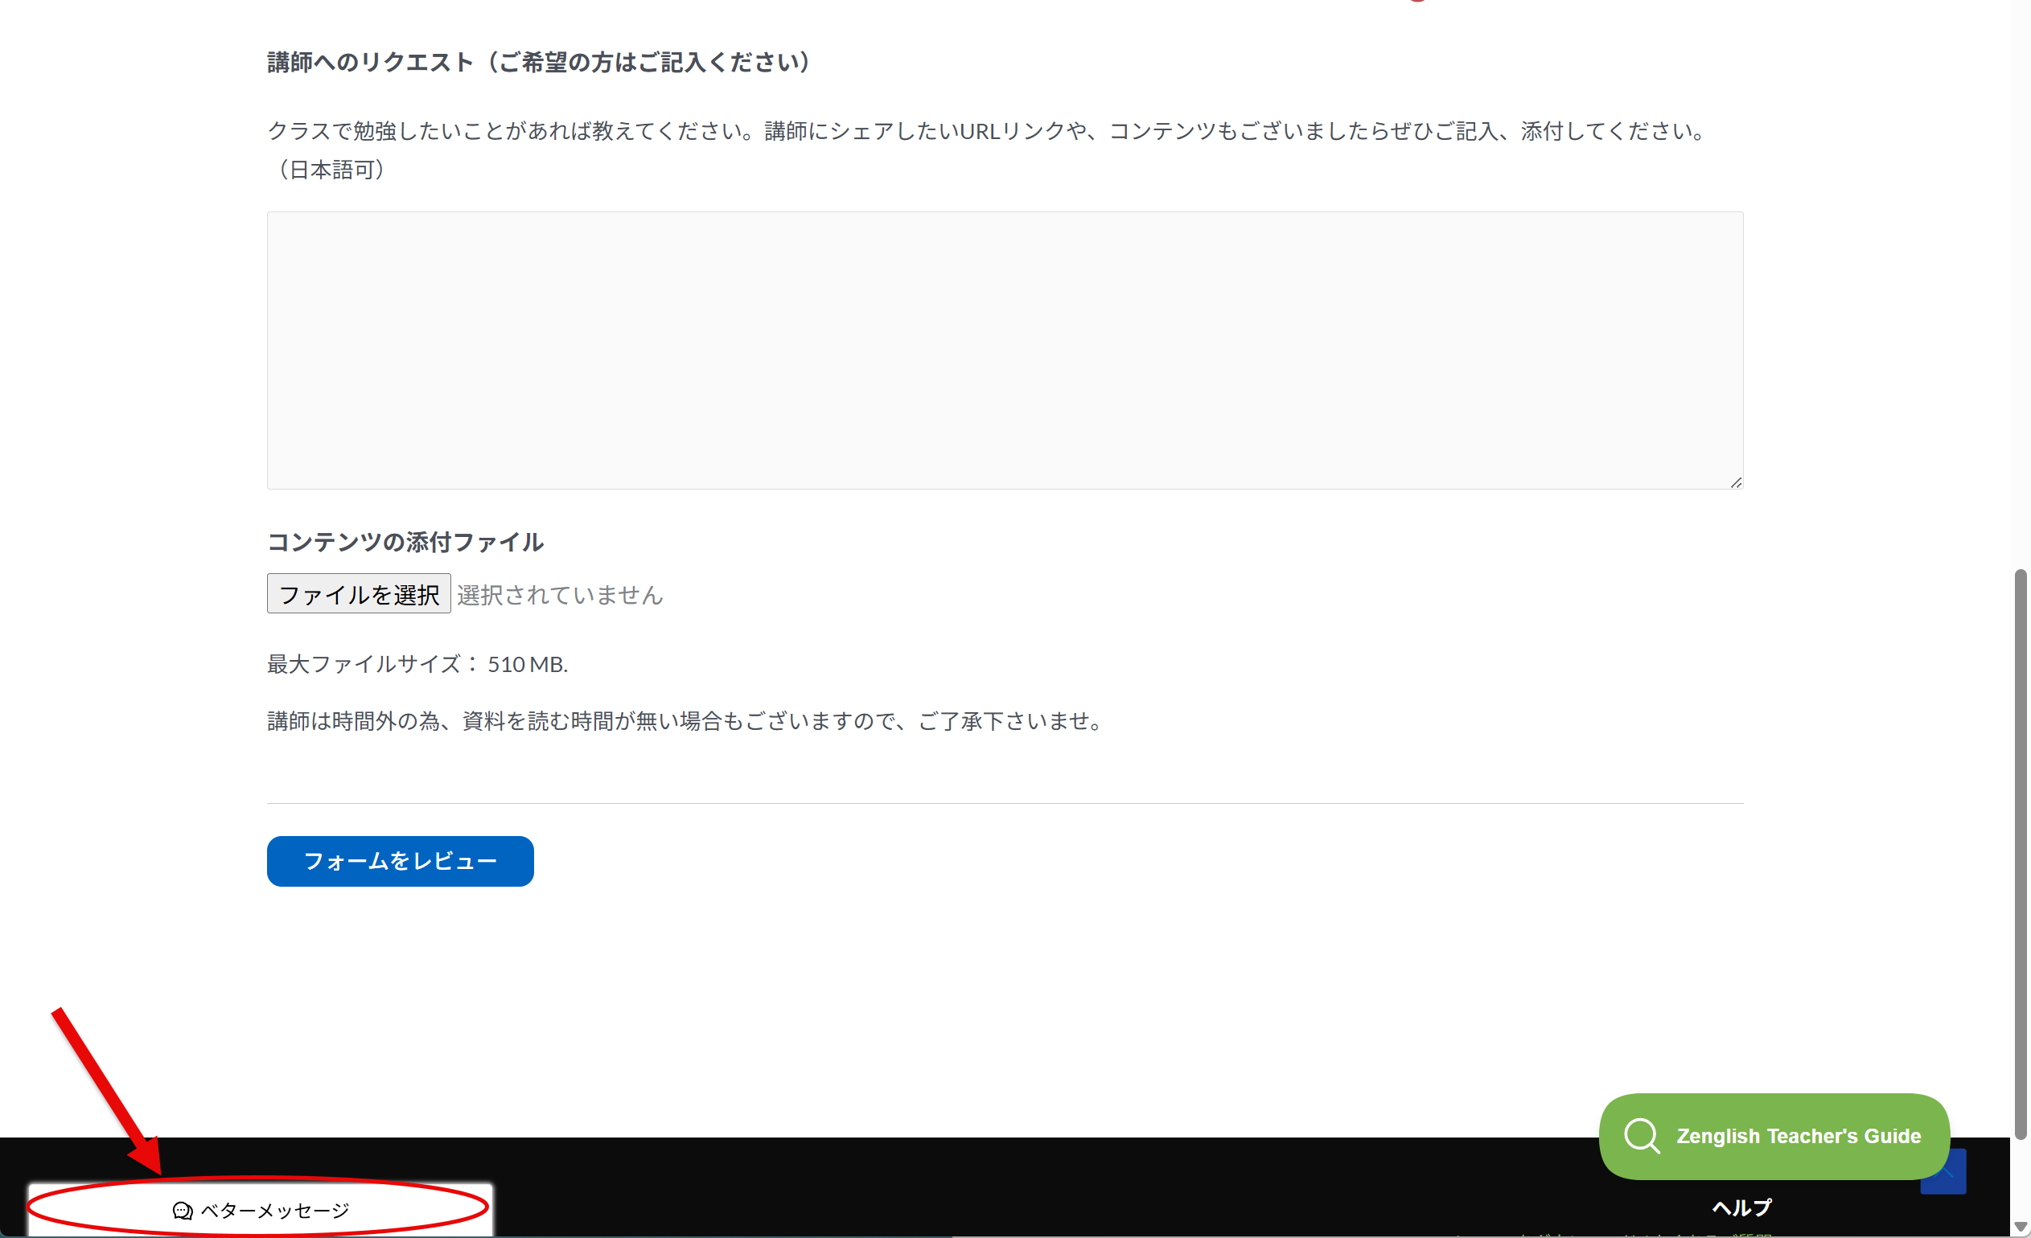The image size is (2031, 1238).
Task: Click the ヘルプ footer heading
Action: tap(1741, 1207)
